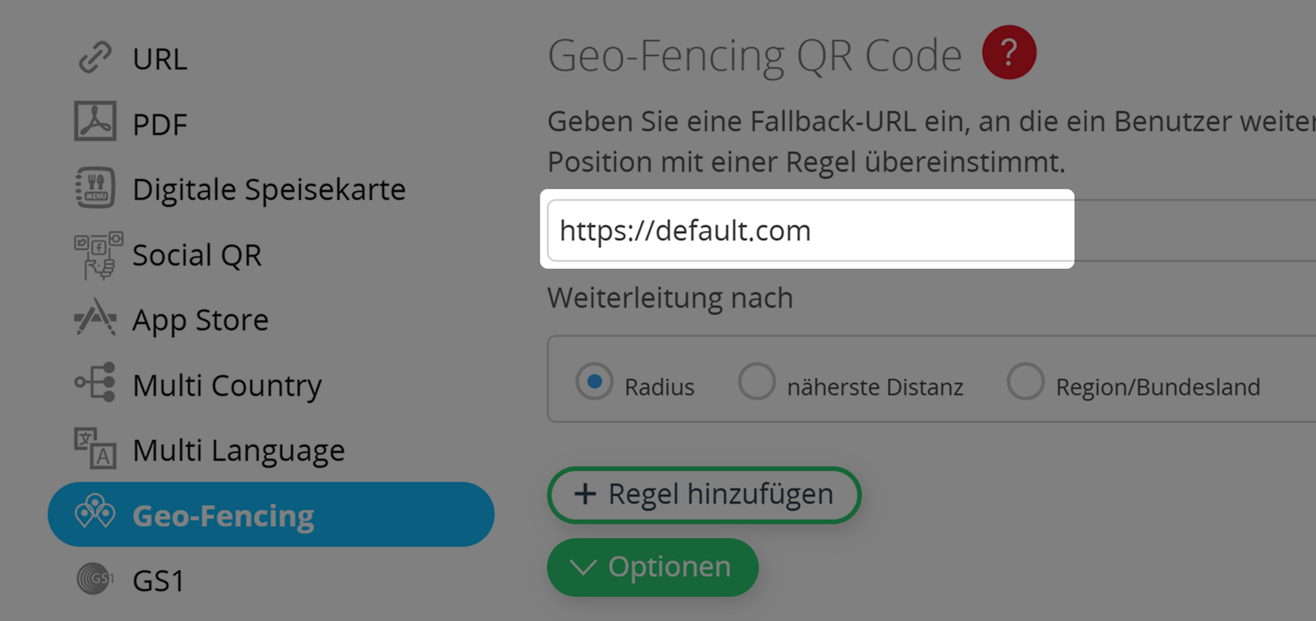Screen dimensions: 1316x621
Task: Collapse the Optionen chevron
Action: pos(584,567)
